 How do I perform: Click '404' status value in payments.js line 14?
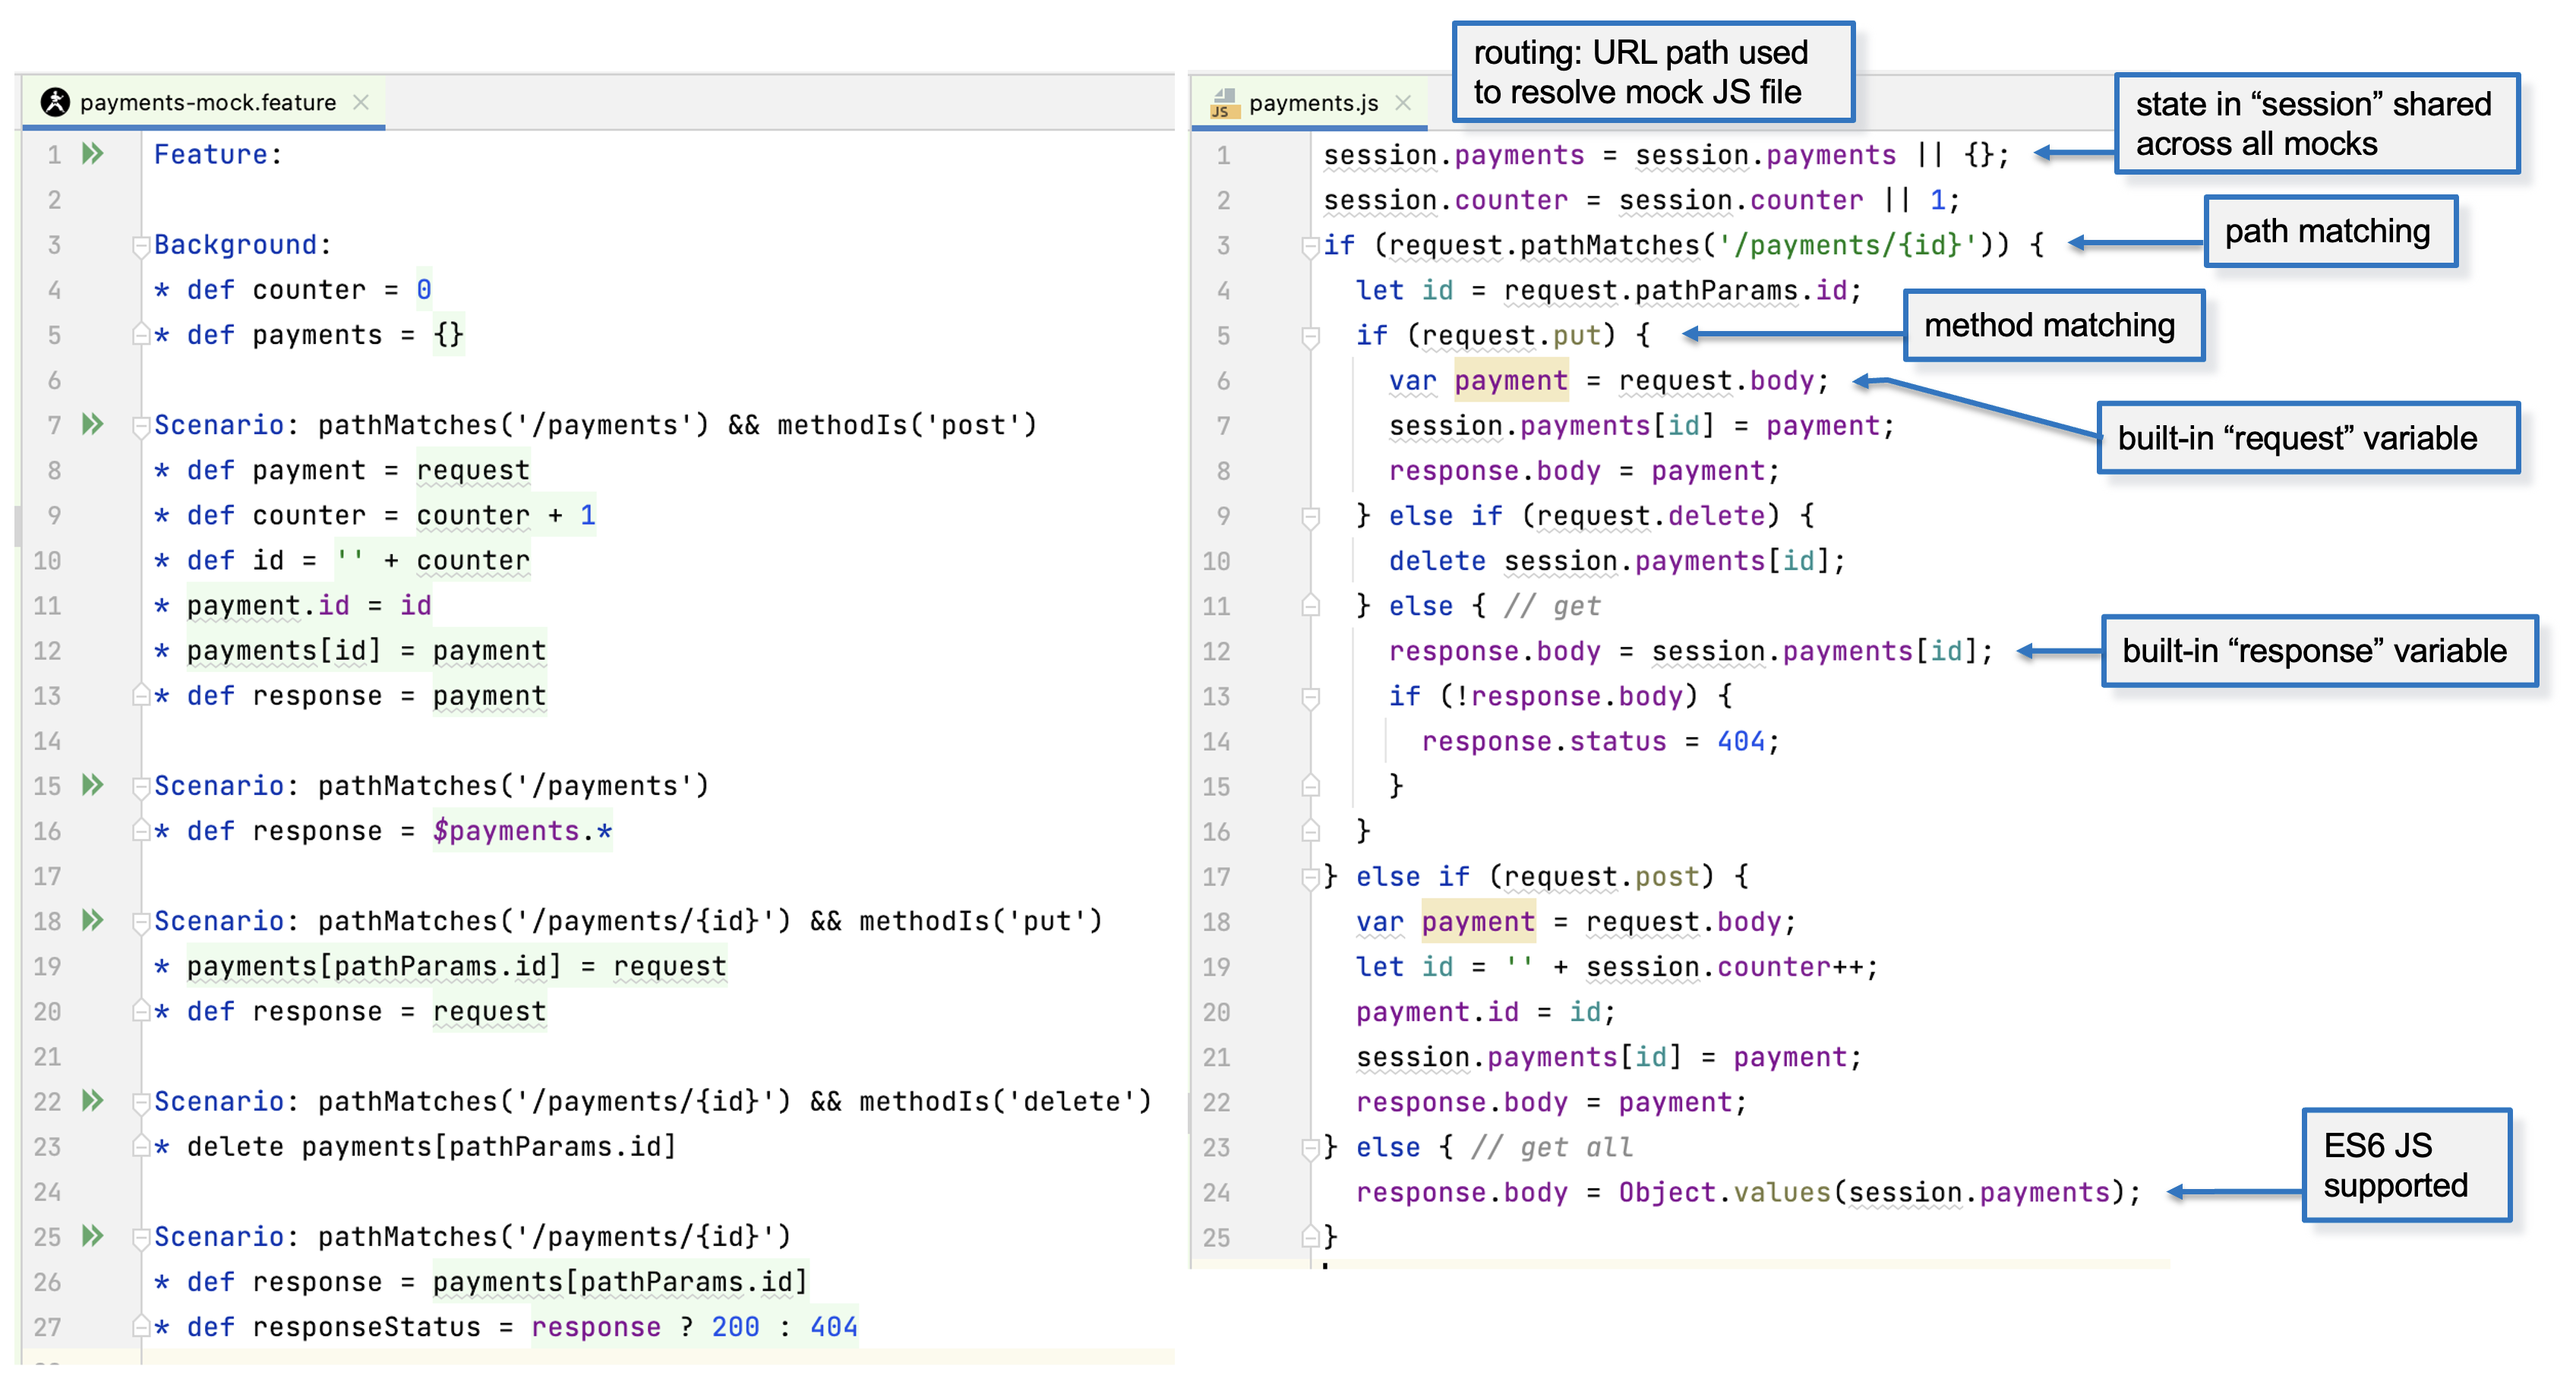click(1741, 741)
